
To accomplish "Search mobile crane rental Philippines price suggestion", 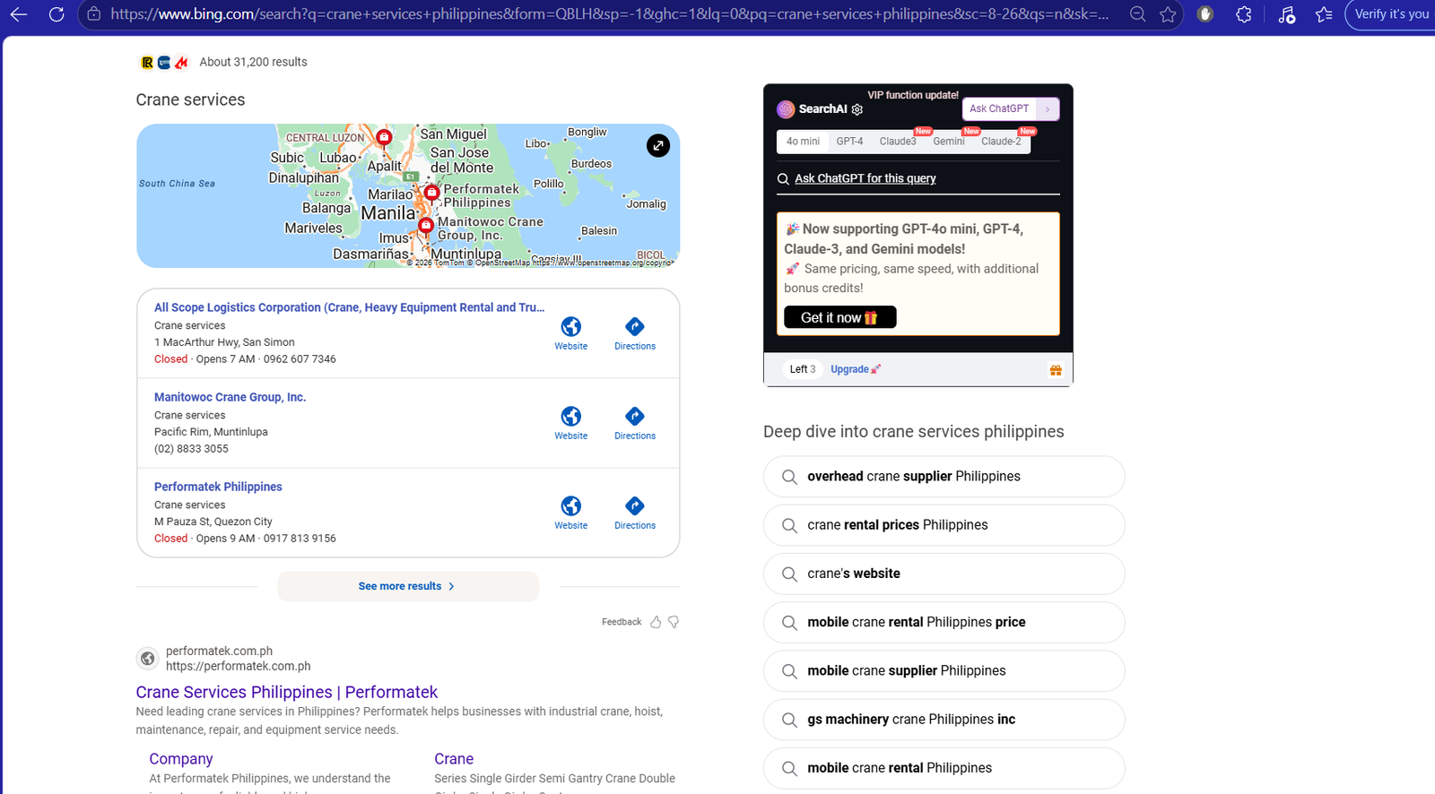I will tap(944, 622).
